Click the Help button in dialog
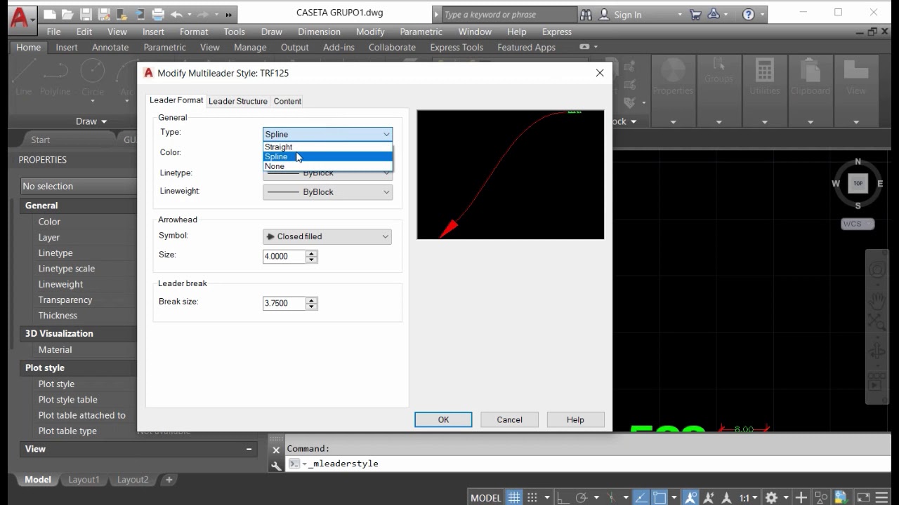The width and height of the screenshot is (899, 505). (575, 419)
